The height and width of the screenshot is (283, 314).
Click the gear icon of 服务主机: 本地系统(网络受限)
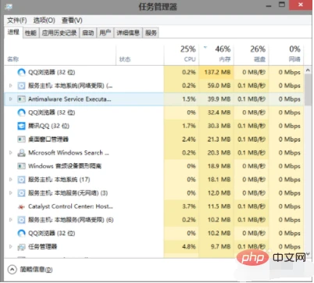coord(21,85)
